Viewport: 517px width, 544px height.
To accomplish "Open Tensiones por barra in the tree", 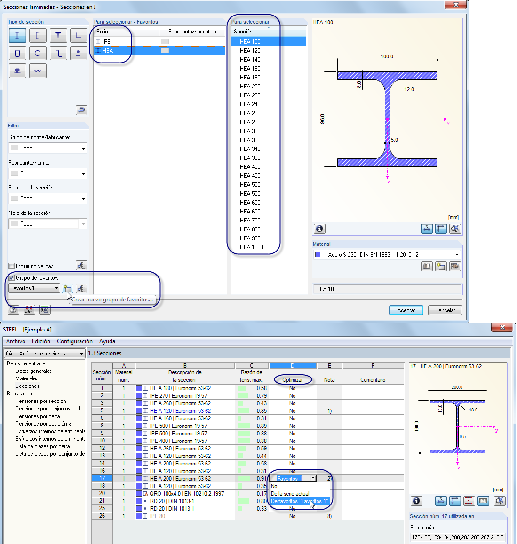I will point(38,416).
